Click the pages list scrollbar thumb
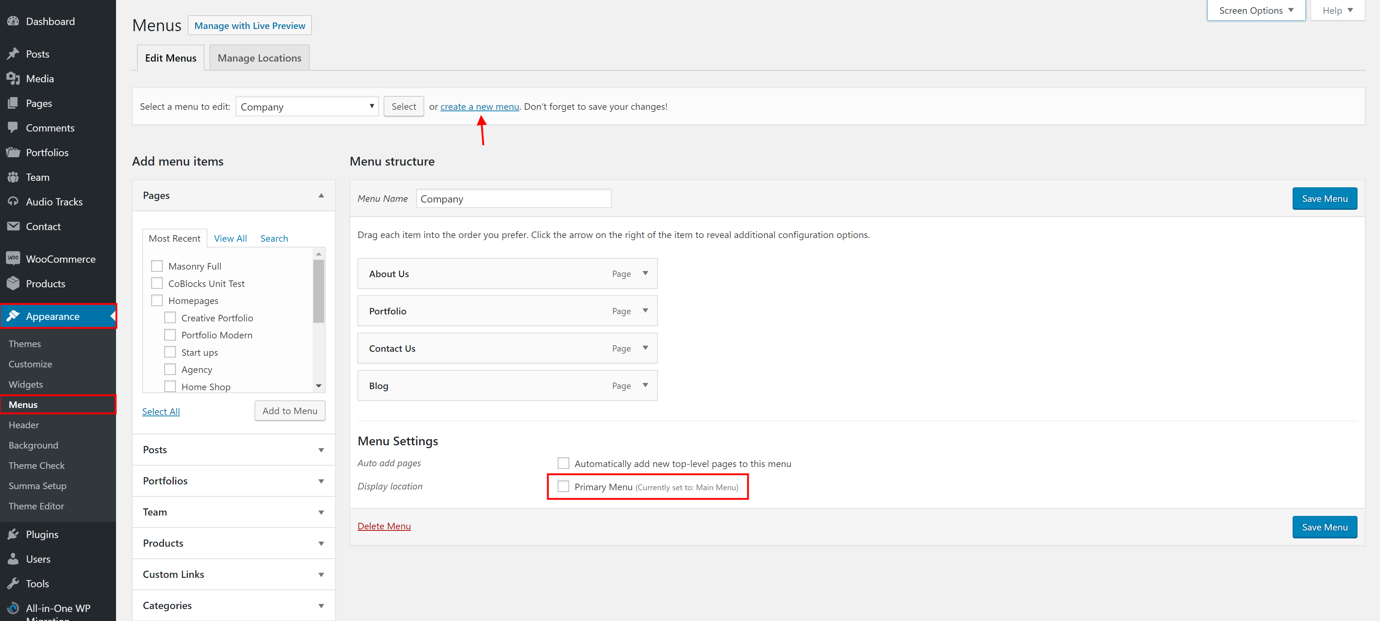 (319, 292)
